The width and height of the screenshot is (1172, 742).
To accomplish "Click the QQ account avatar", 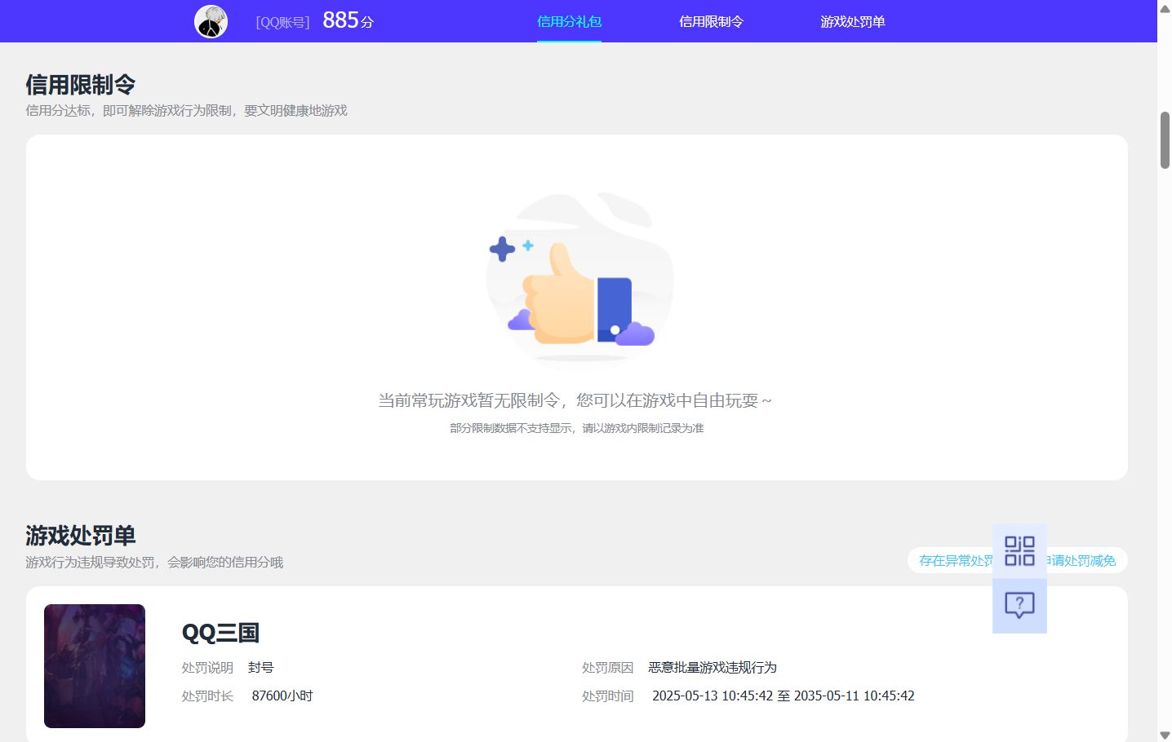I will [x=211, y=21].
